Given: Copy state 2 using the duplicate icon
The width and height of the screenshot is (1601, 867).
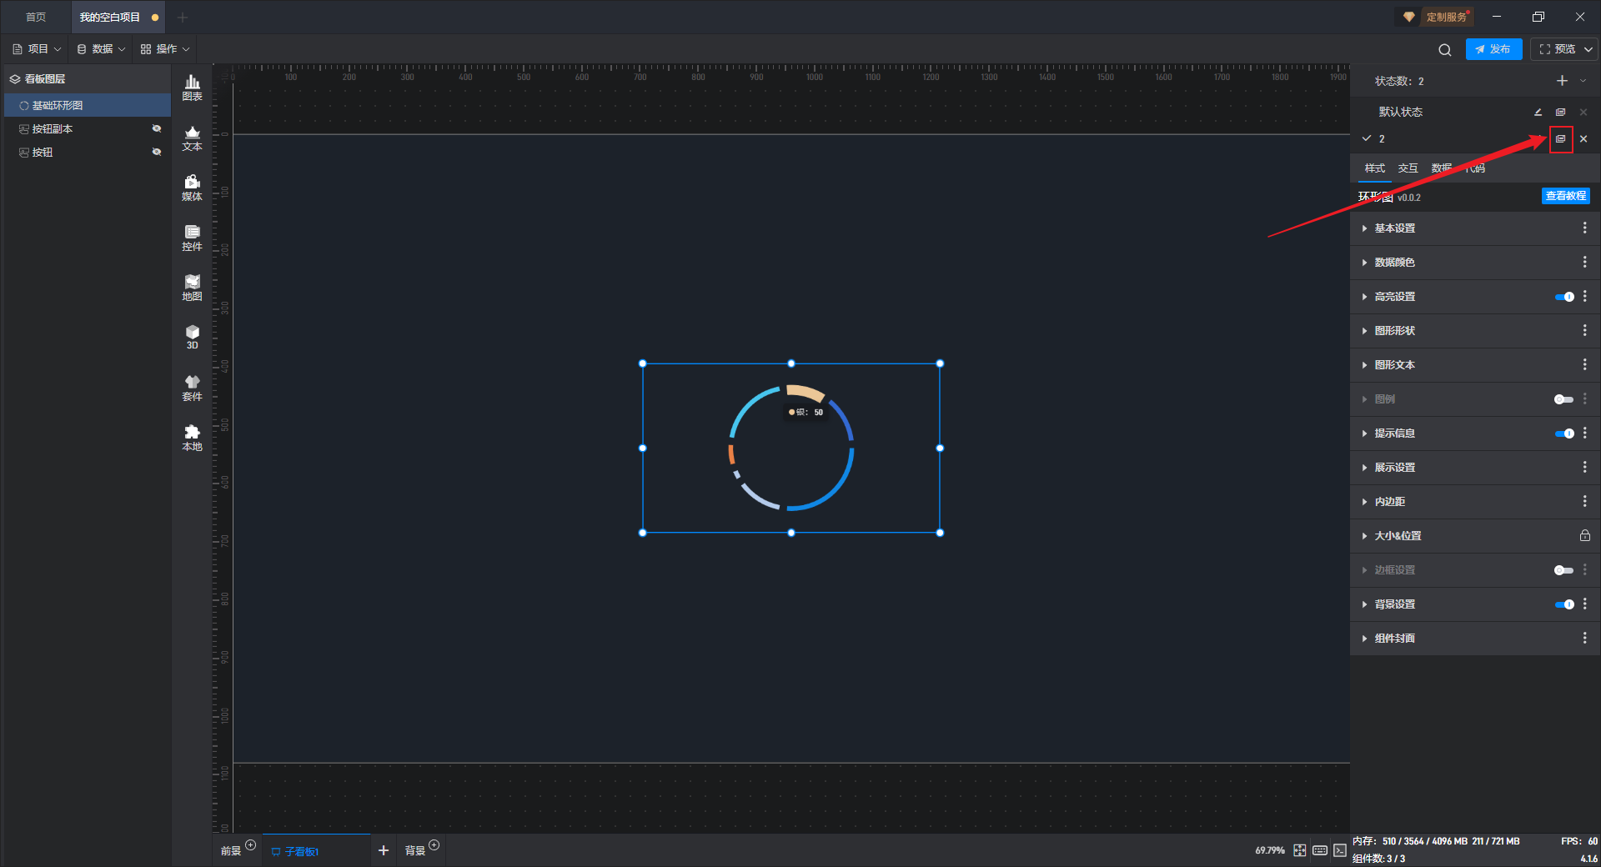Looking at the screenshot, I should (x=1560, y=139).
